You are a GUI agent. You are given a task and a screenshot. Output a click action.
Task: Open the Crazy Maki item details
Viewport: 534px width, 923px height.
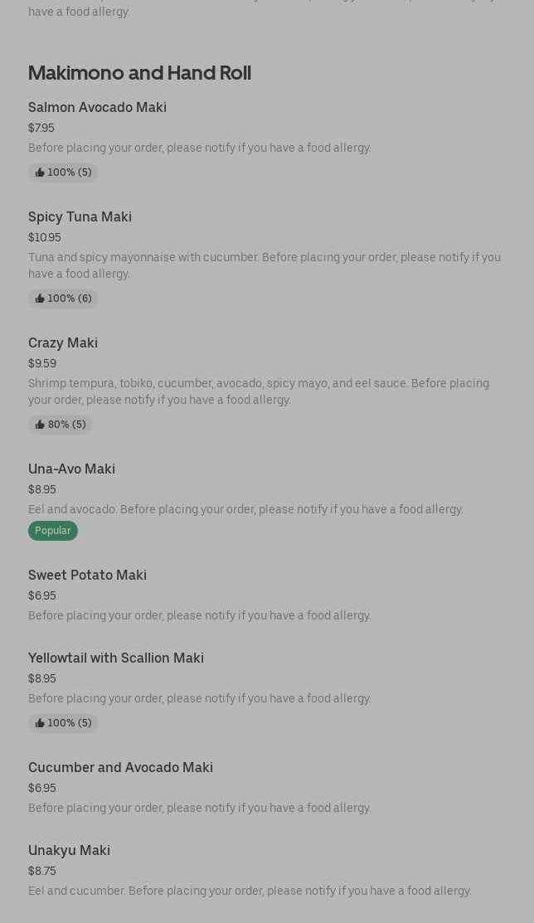click(63, 343)
